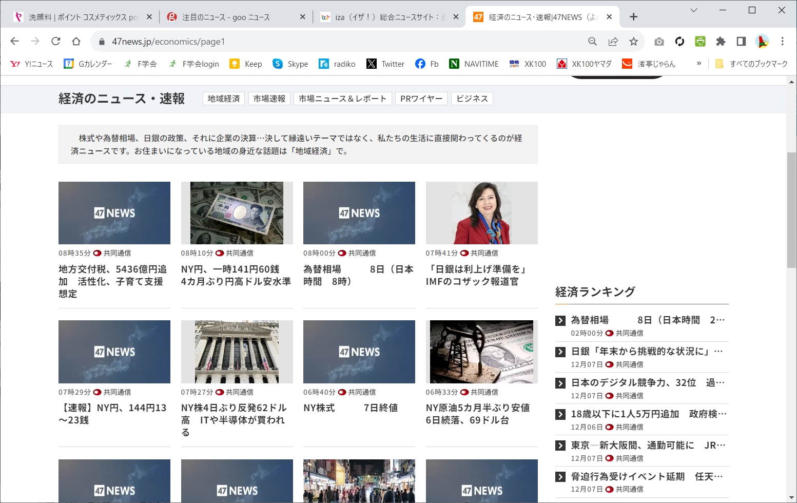This screenshot has width=797, height=503.
Task: Open a new browser tab with plus button
Action: point(634,17)
